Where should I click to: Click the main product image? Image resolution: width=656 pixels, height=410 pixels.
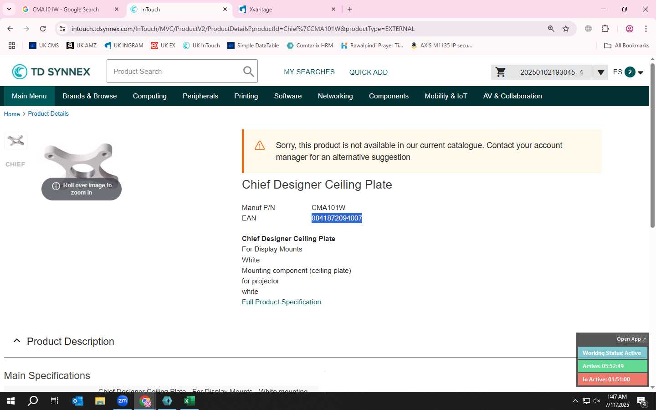tap(81, 166)
